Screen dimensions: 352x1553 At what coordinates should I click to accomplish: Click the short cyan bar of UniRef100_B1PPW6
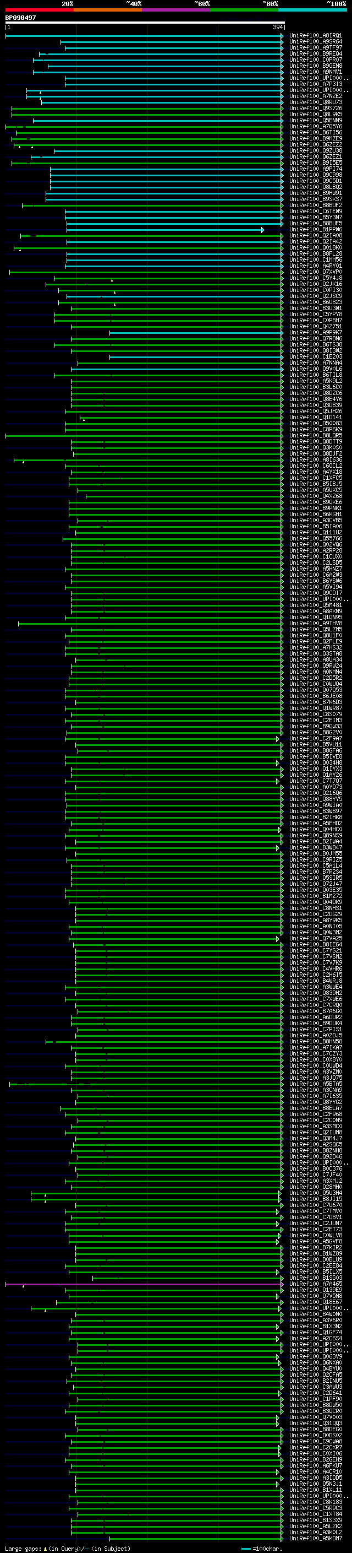click(166, 230)
